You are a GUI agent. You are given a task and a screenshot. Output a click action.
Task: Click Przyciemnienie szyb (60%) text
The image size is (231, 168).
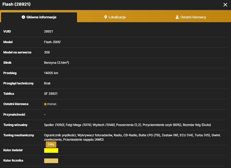162,125
